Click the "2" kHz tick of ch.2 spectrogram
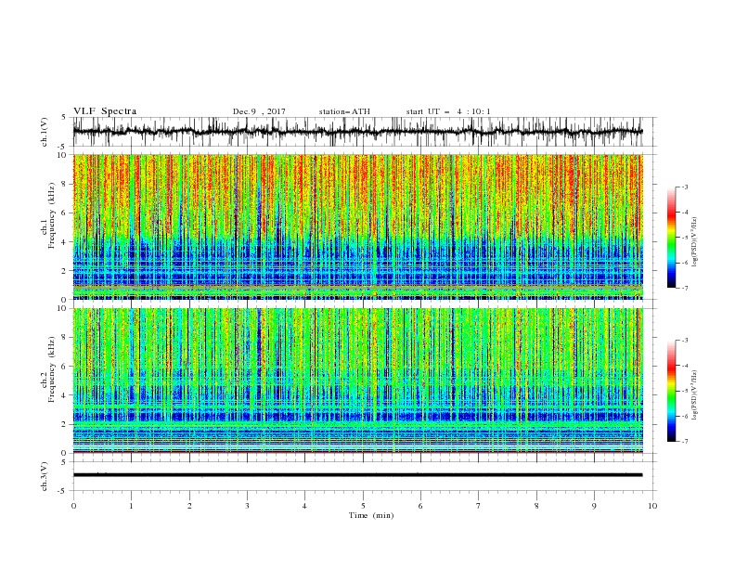 coord(65,424)
